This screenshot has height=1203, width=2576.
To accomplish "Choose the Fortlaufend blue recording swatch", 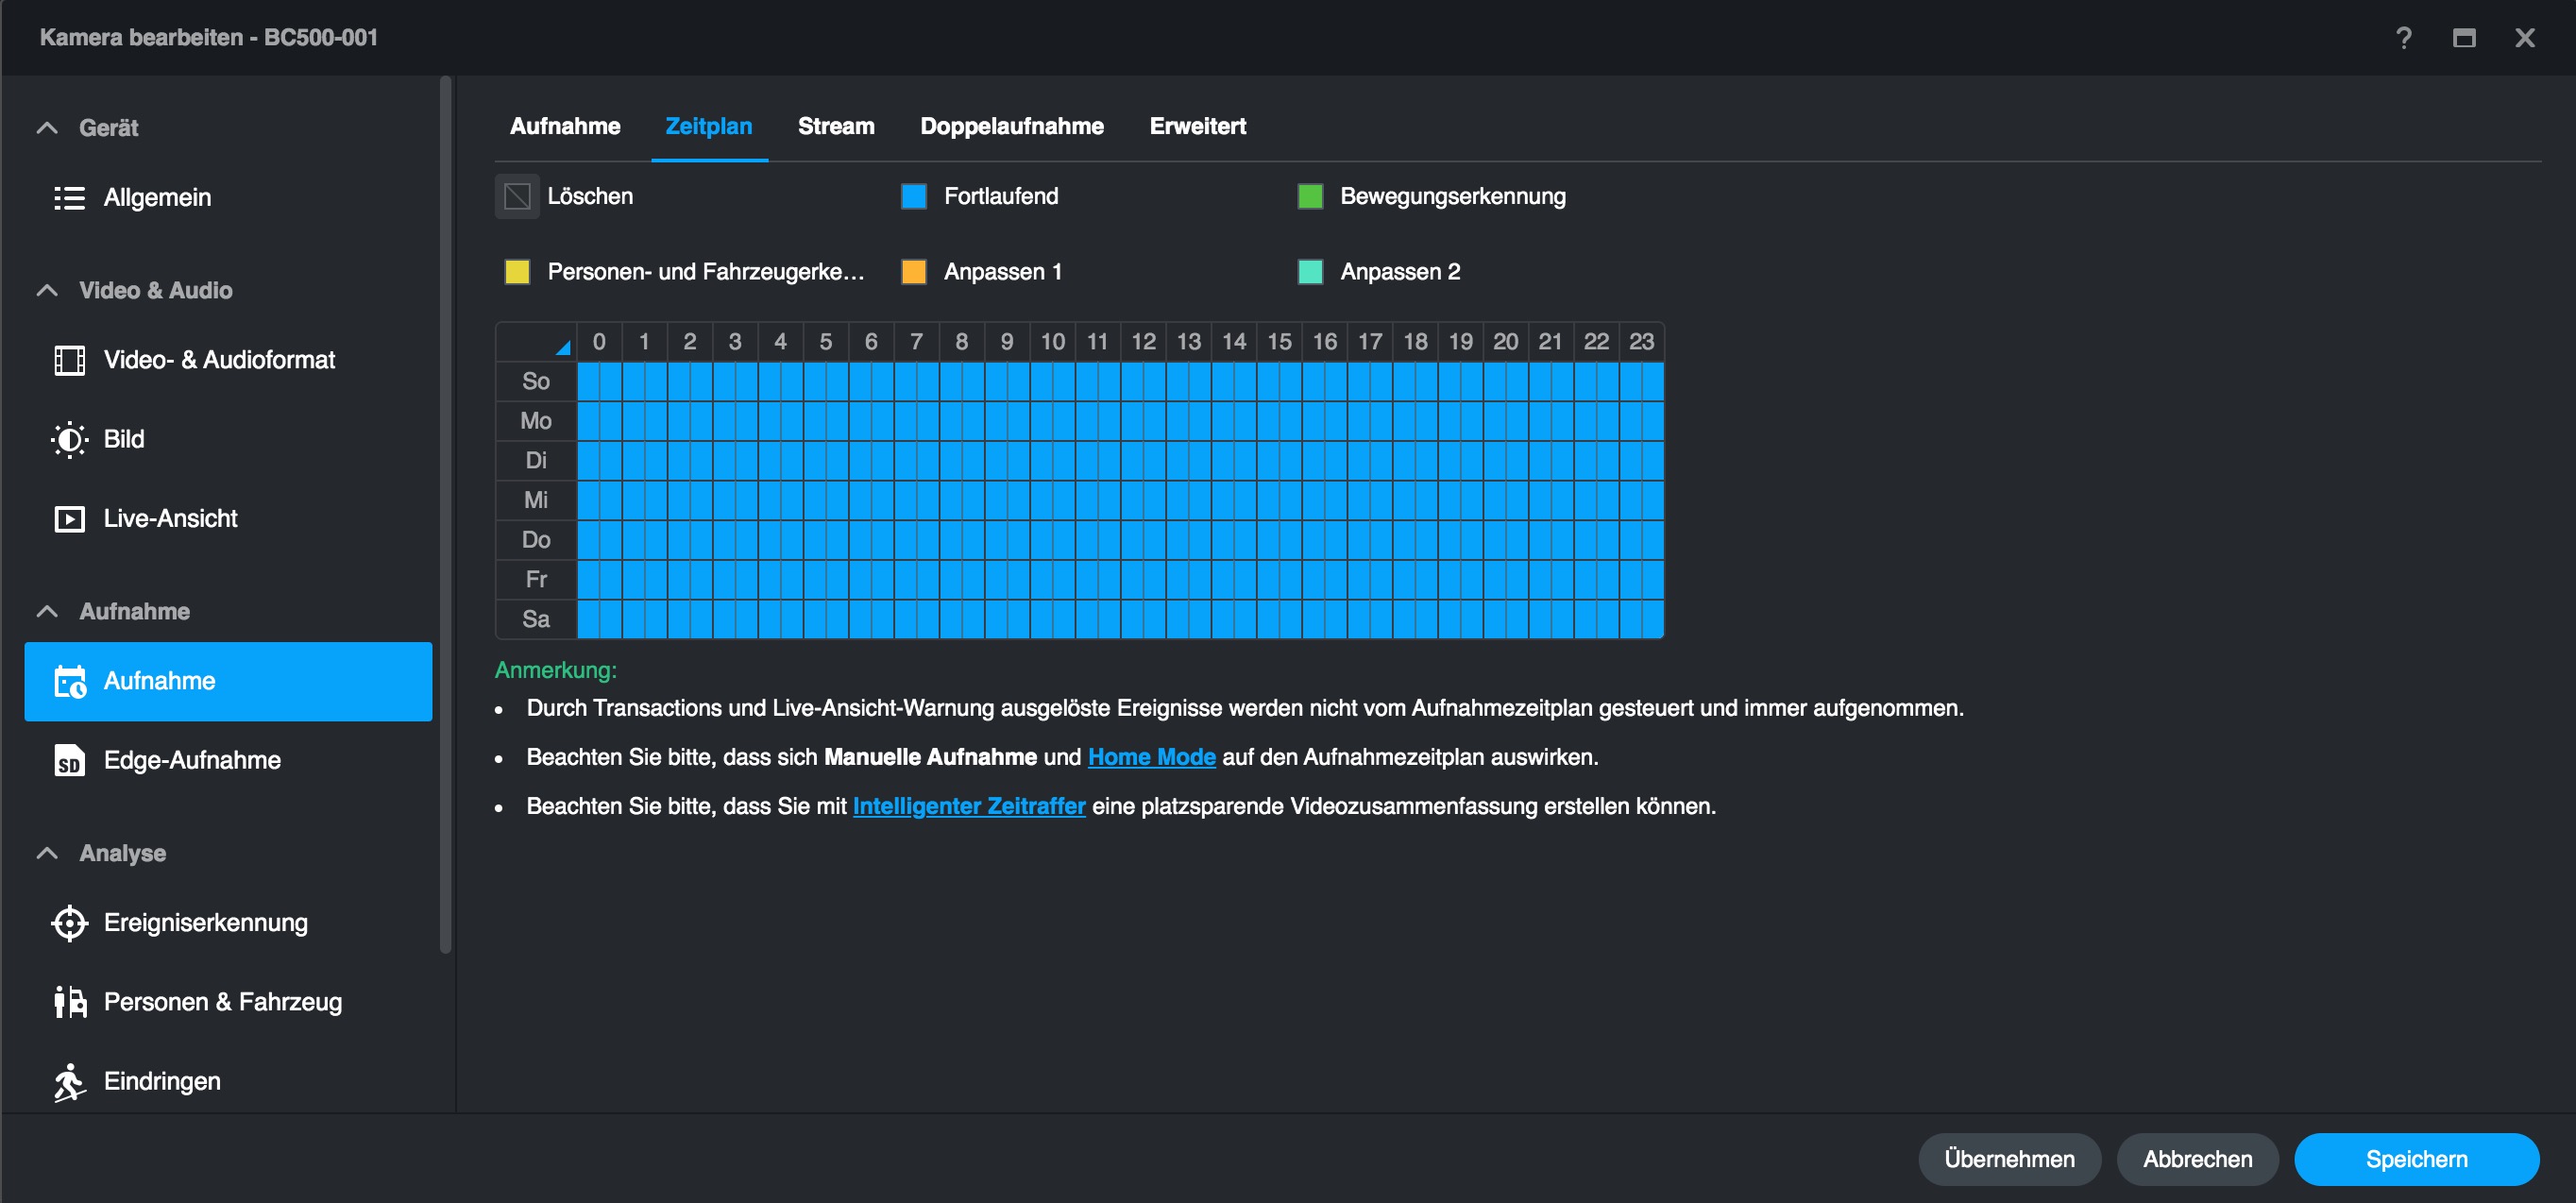I will [913, 196].
